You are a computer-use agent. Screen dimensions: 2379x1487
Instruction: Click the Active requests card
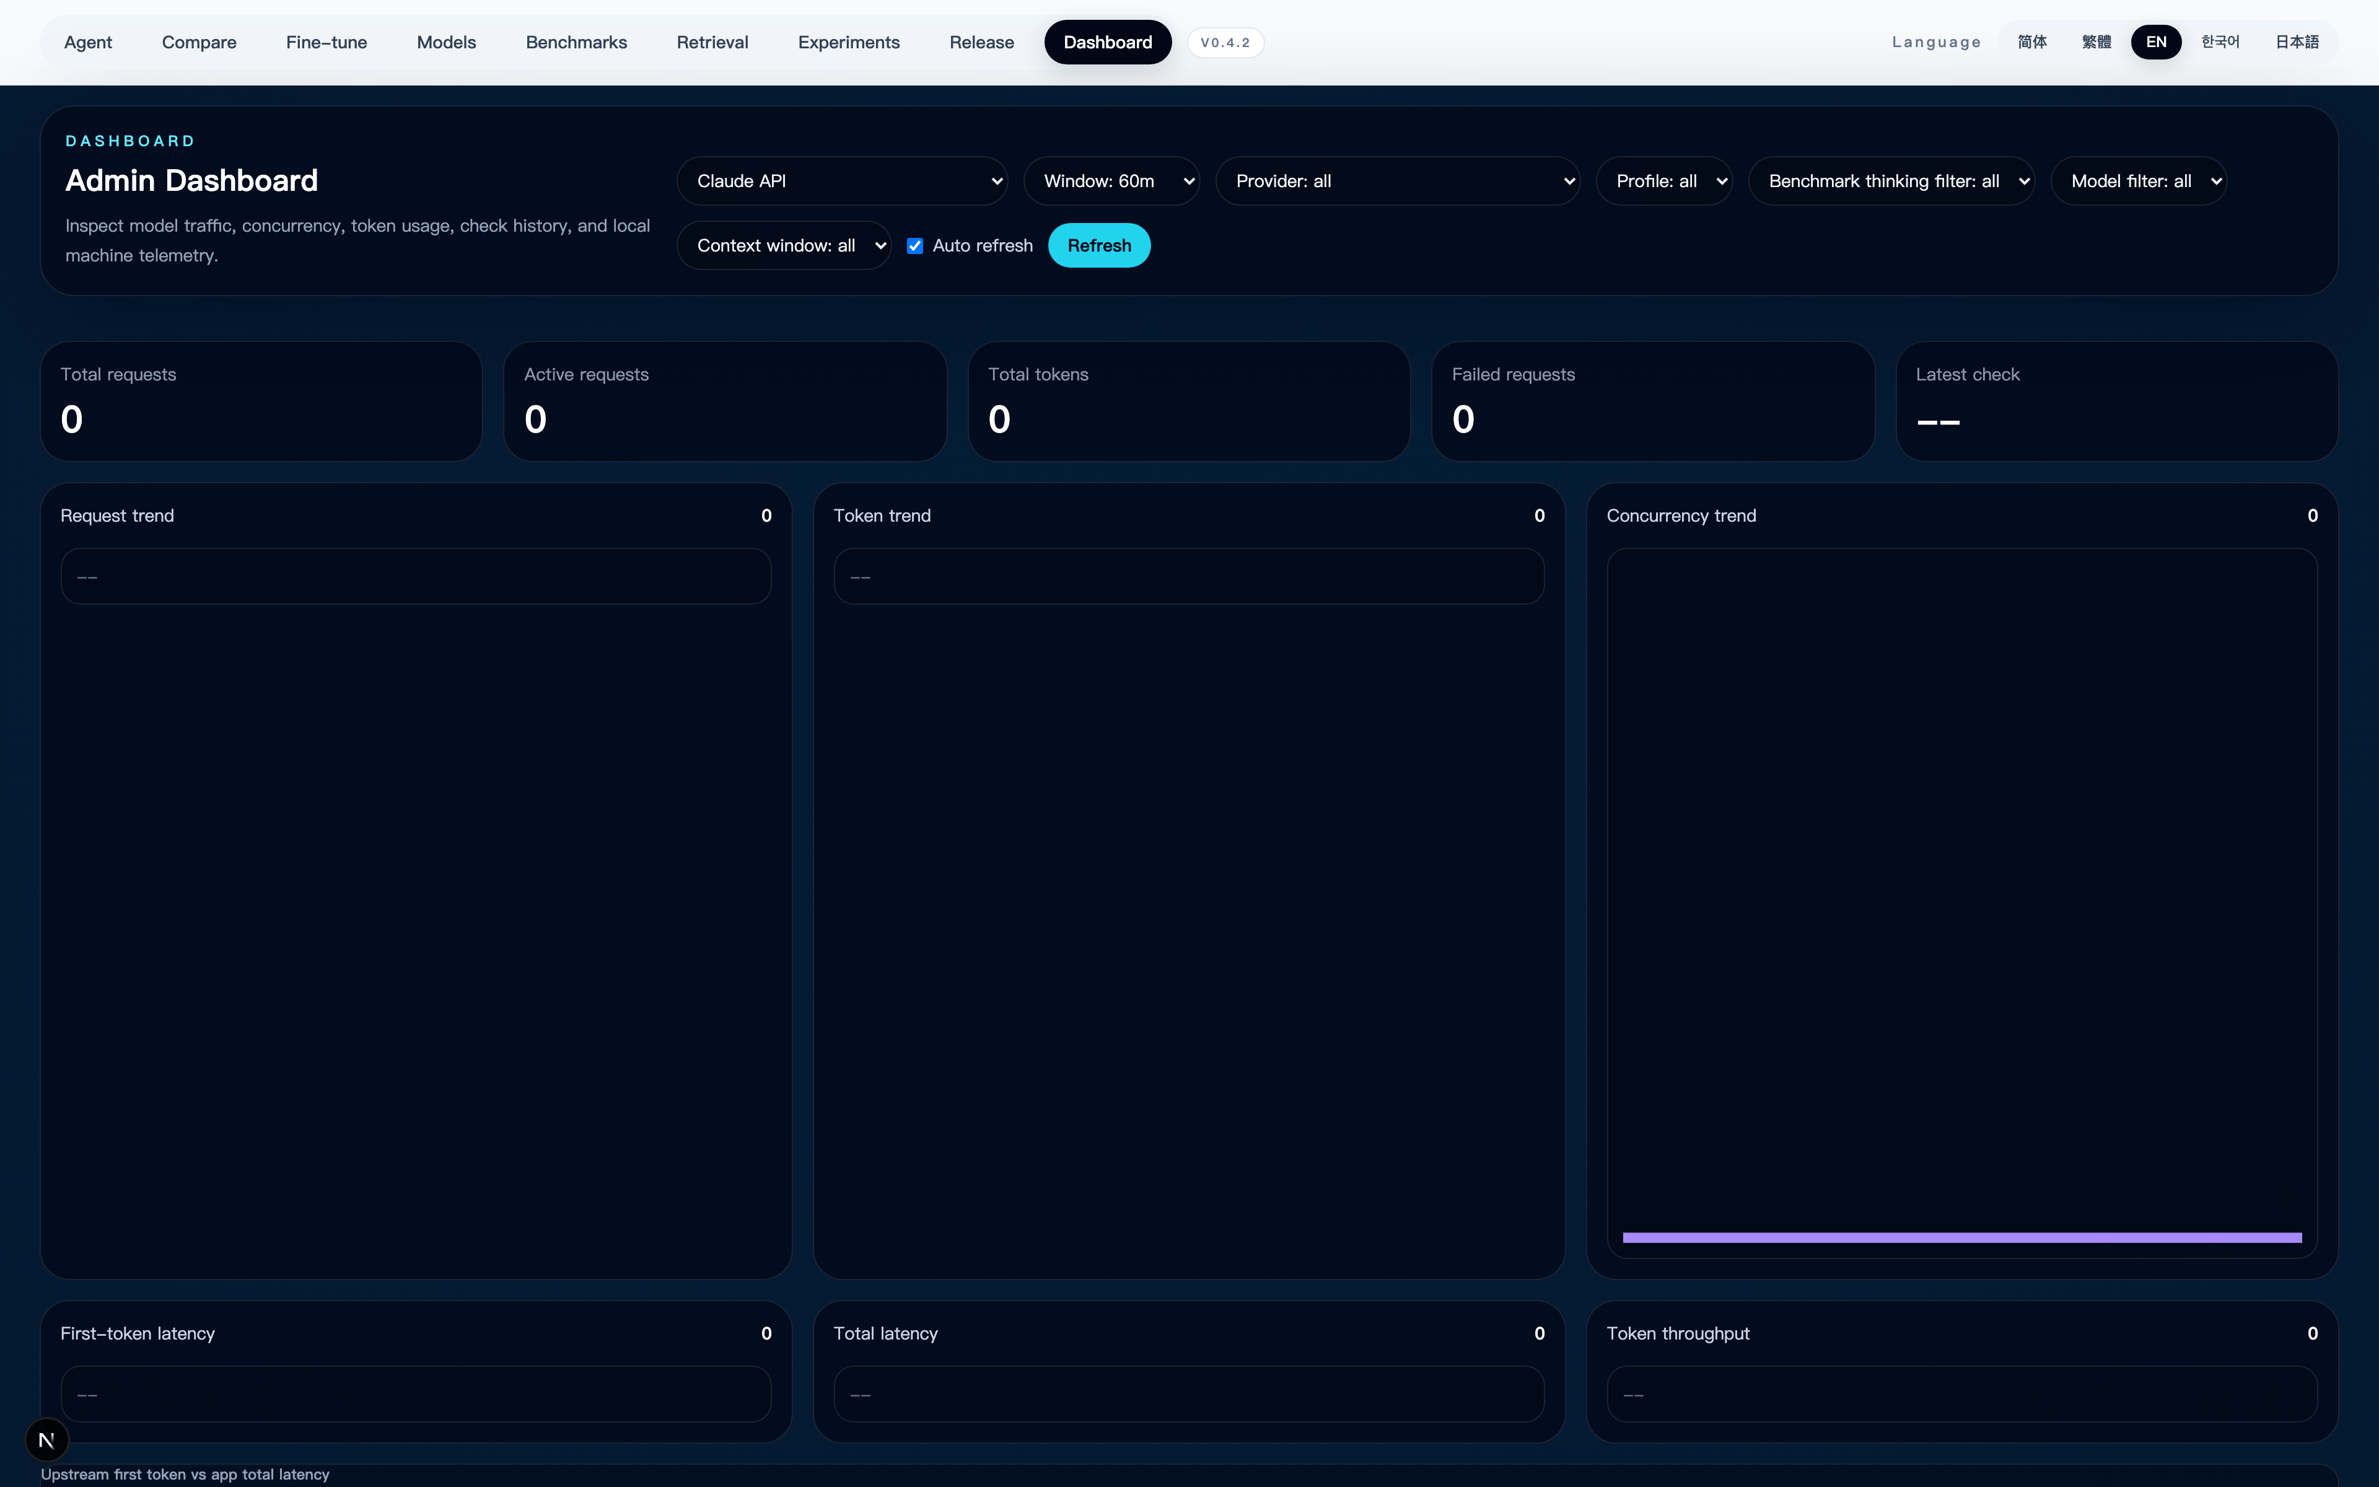coord(724,401)
